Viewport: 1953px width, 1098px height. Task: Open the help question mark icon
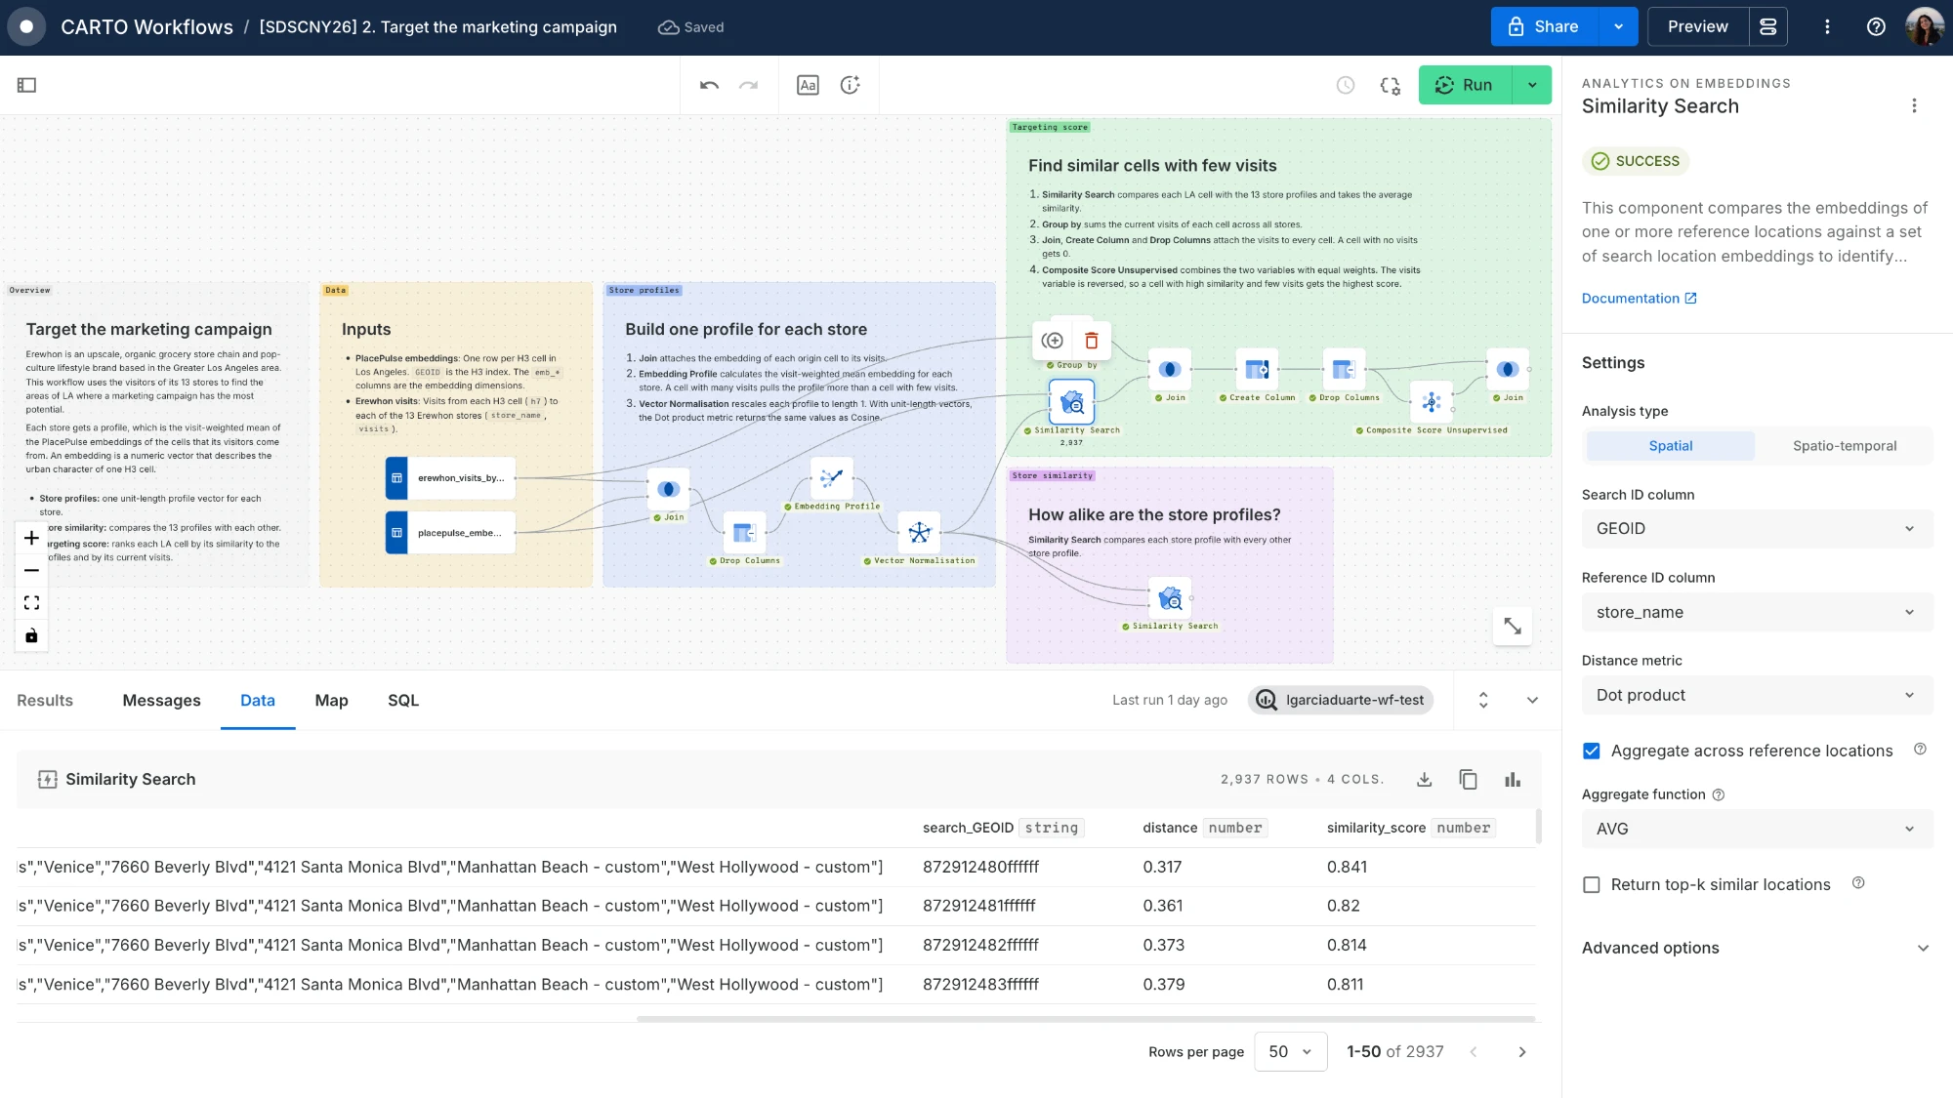[x=1876, y=27]
